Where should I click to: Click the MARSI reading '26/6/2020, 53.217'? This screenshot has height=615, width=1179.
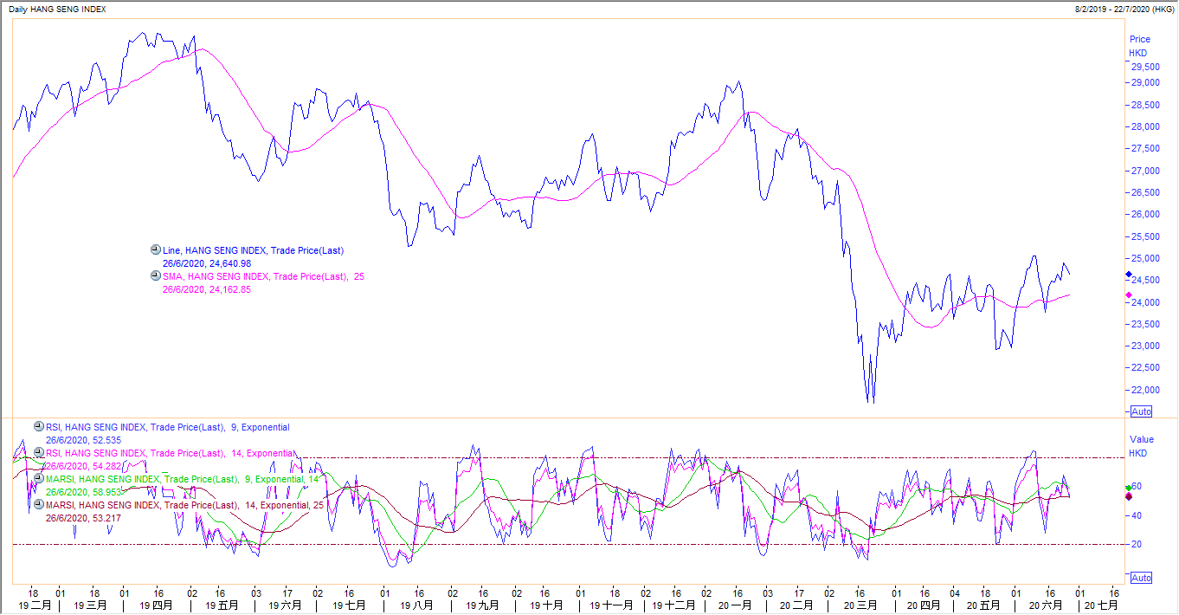(82, 518)
